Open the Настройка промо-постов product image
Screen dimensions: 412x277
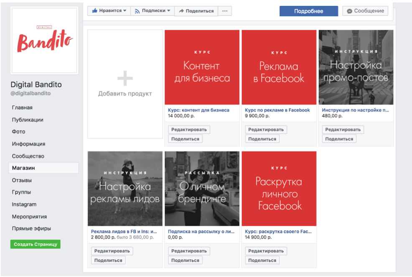pyautogui.click(x=356, y=67)
